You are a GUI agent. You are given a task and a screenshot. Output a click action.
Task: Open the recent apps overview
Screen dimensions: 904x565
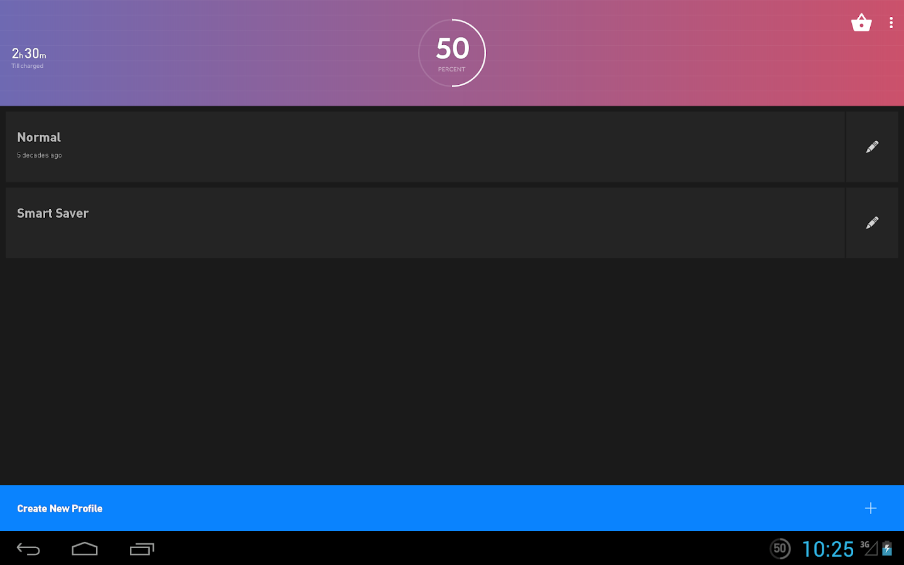(142, 548)
